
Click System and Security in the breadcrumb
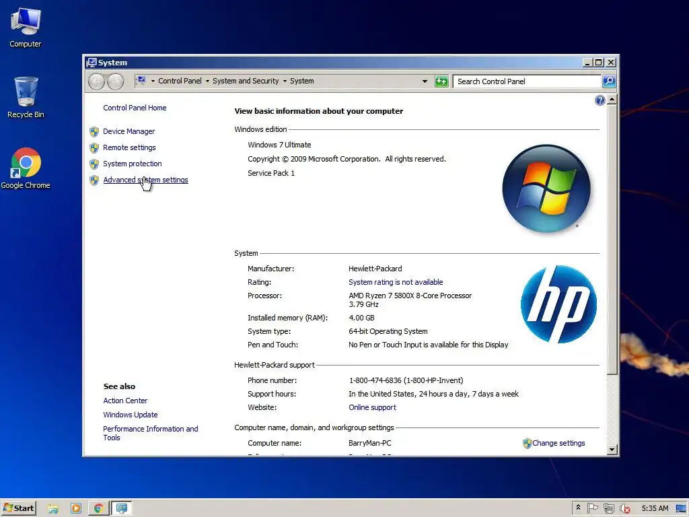point(246,81)
